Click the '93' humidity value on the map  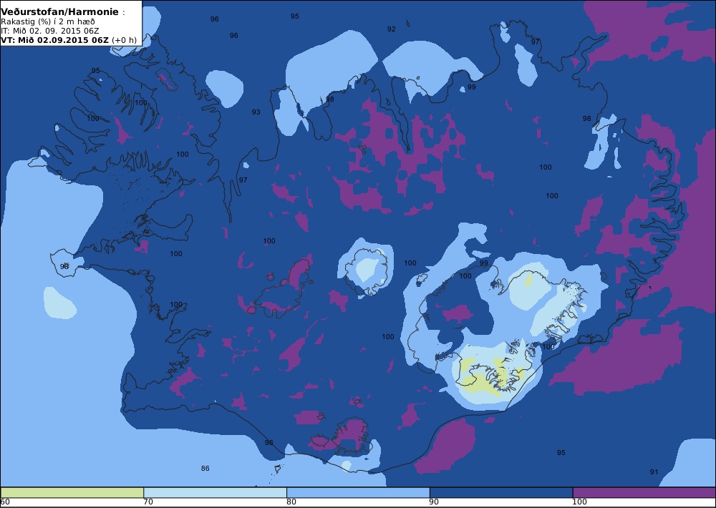[256, 112]
